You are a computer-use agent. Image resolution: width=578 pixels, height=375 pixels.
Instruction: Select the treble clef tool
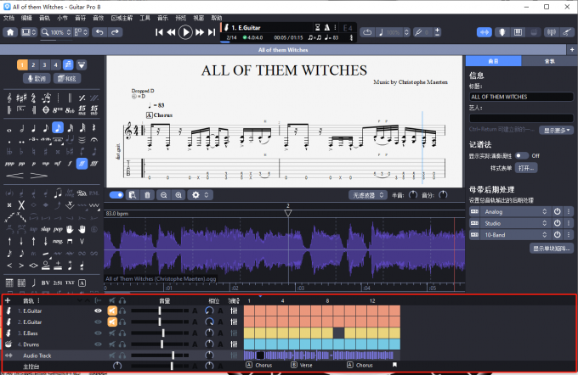[x=9, y=98]
